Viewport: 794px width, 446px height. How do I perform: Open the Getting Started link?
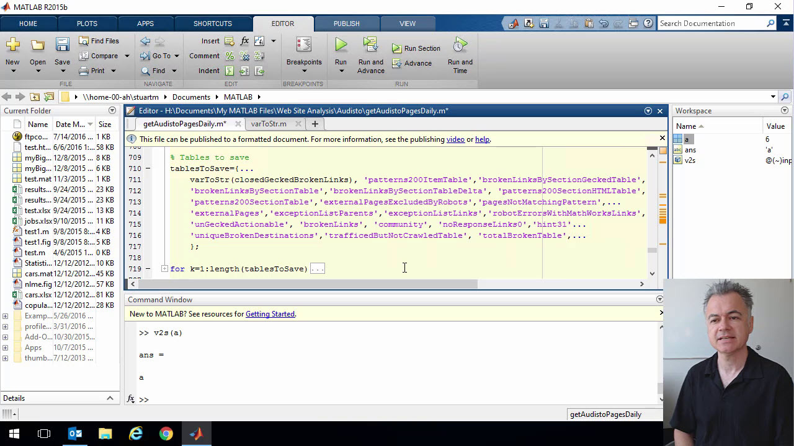coord(270,314)
